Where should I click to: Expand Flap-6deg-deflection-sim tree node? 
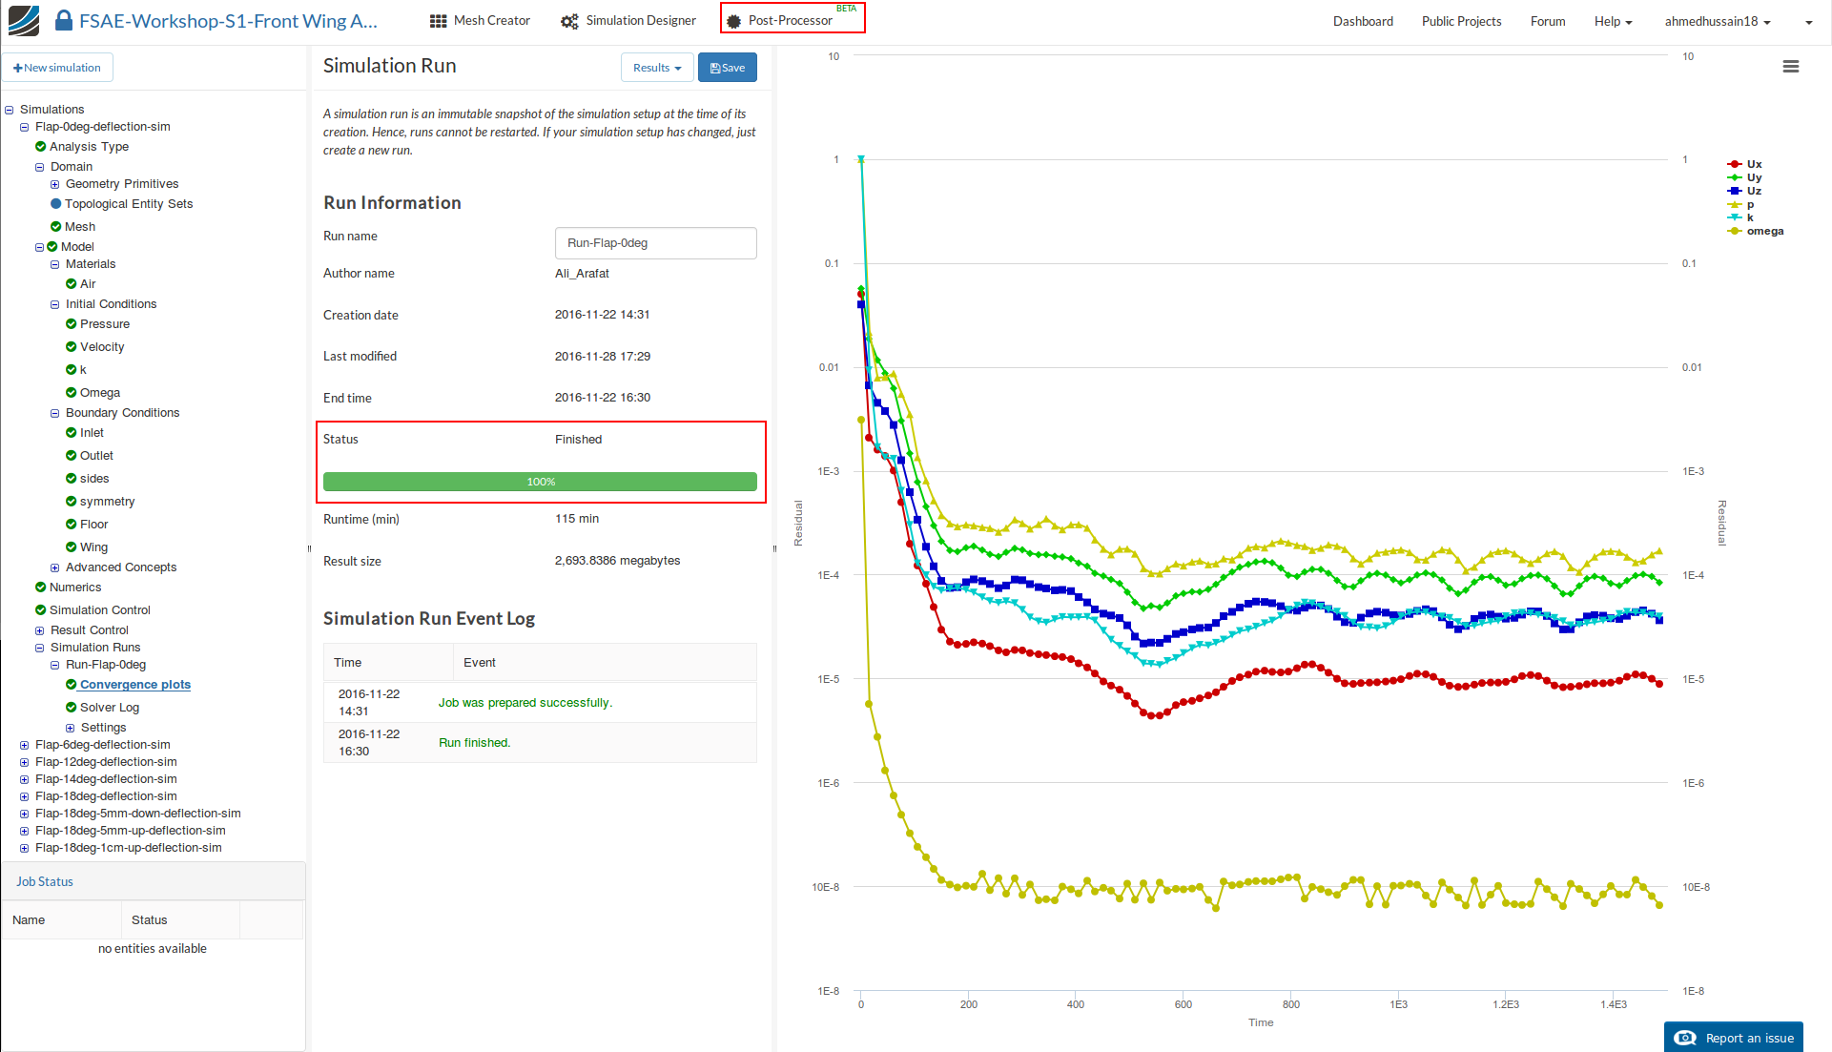pos(25,745)
